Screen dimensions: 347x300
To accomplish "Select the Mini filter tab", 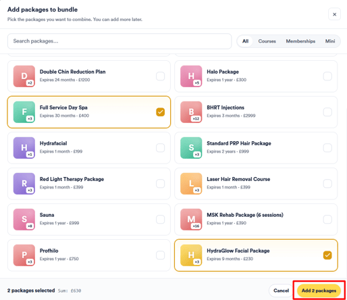I will coord(330,41).
